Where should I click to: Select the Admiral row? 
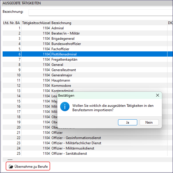85,28
